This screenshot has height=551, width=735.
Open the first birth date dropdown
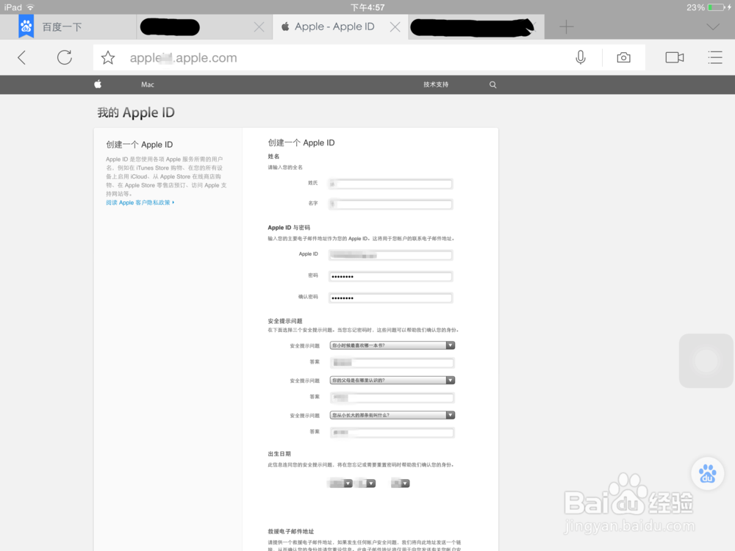click(340, 483)
